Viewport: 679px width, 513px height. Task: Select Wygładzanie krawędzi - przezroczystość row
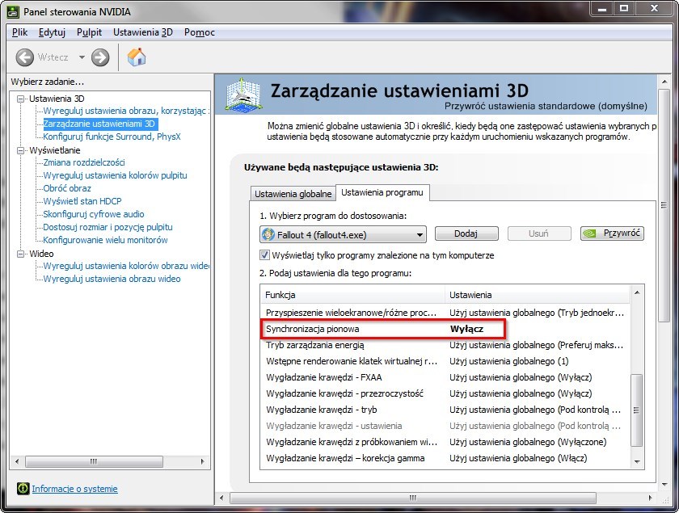[x=445, y=393]
